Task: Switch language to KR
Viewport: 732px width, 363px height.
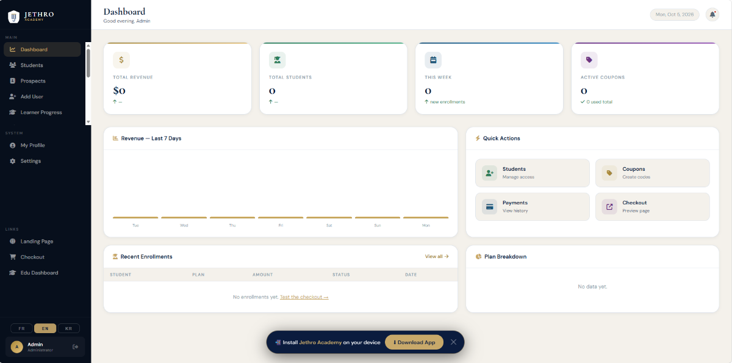Action: [x=68, y=328]
